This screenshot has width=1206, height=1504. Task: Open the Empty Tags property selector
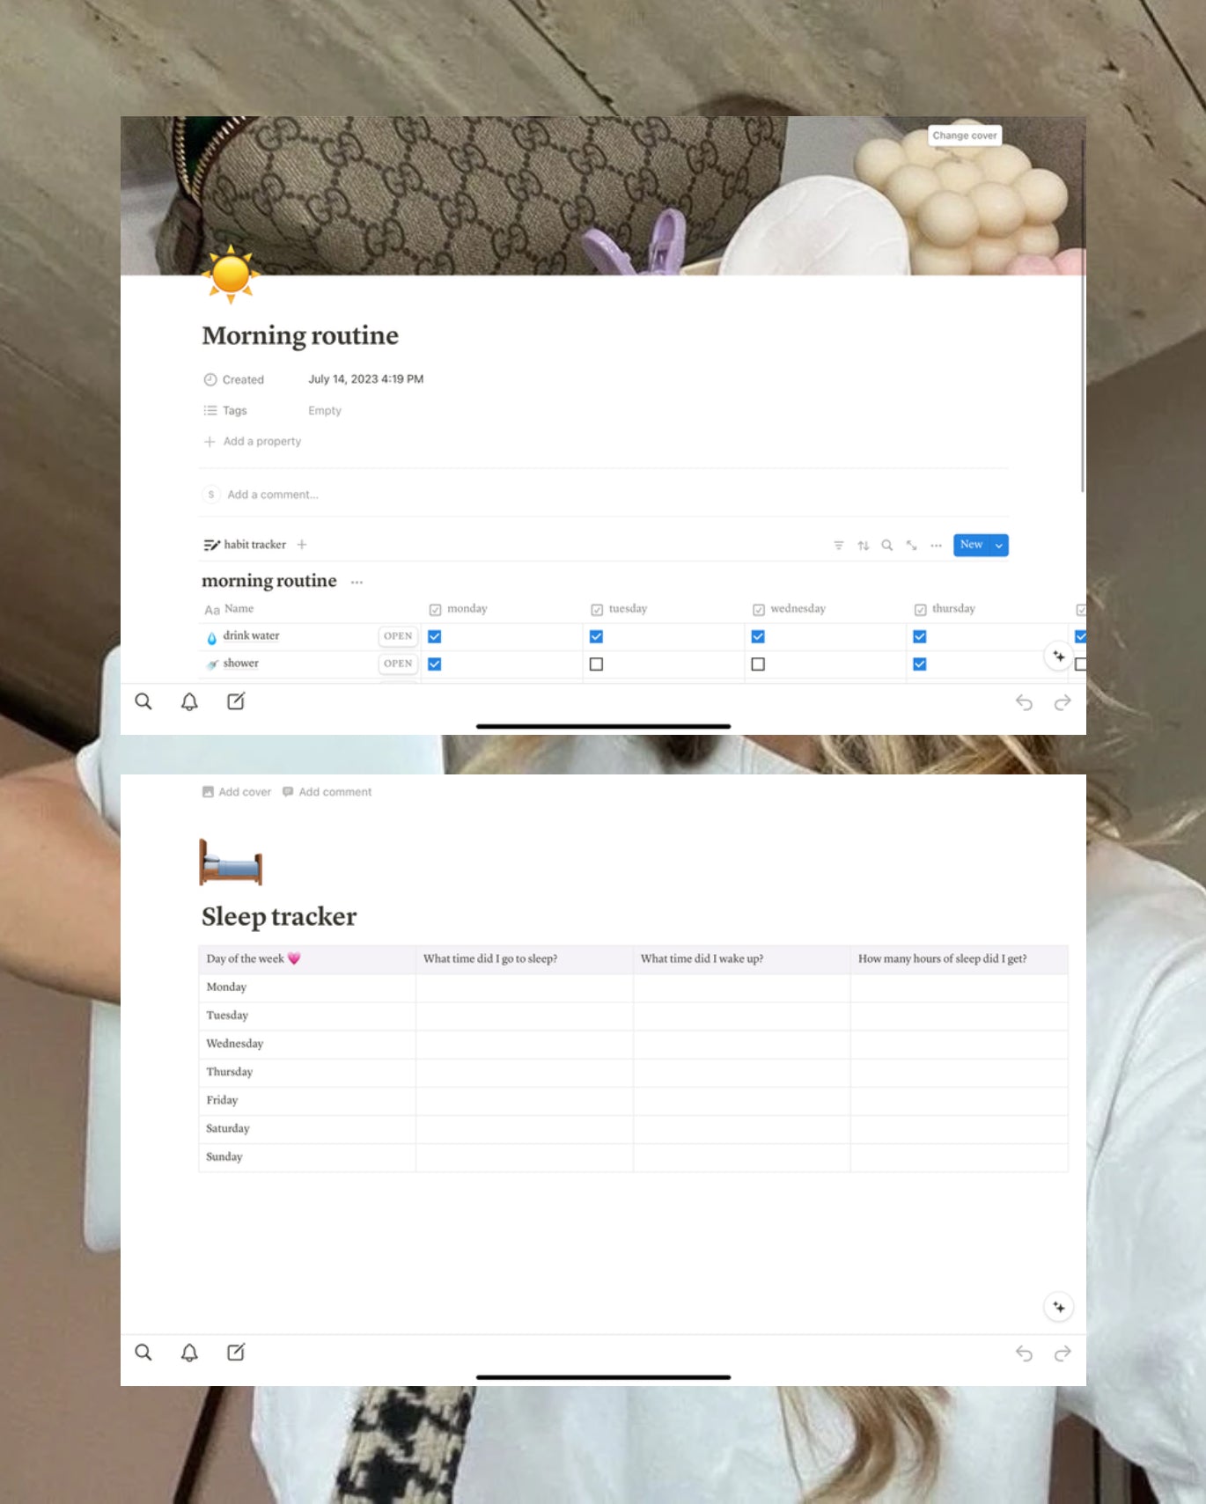pyautogui.click(x=325, y=411)
